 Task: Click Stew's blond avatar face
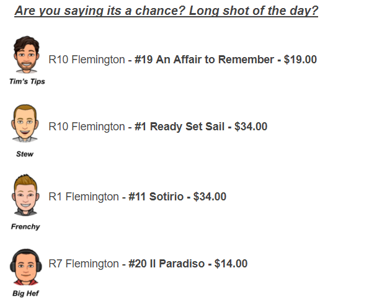click(25, 123)
